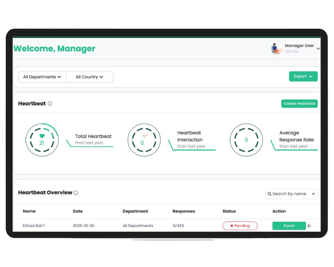
Task: Open the All Country dropdown
Action: (89, 77)
